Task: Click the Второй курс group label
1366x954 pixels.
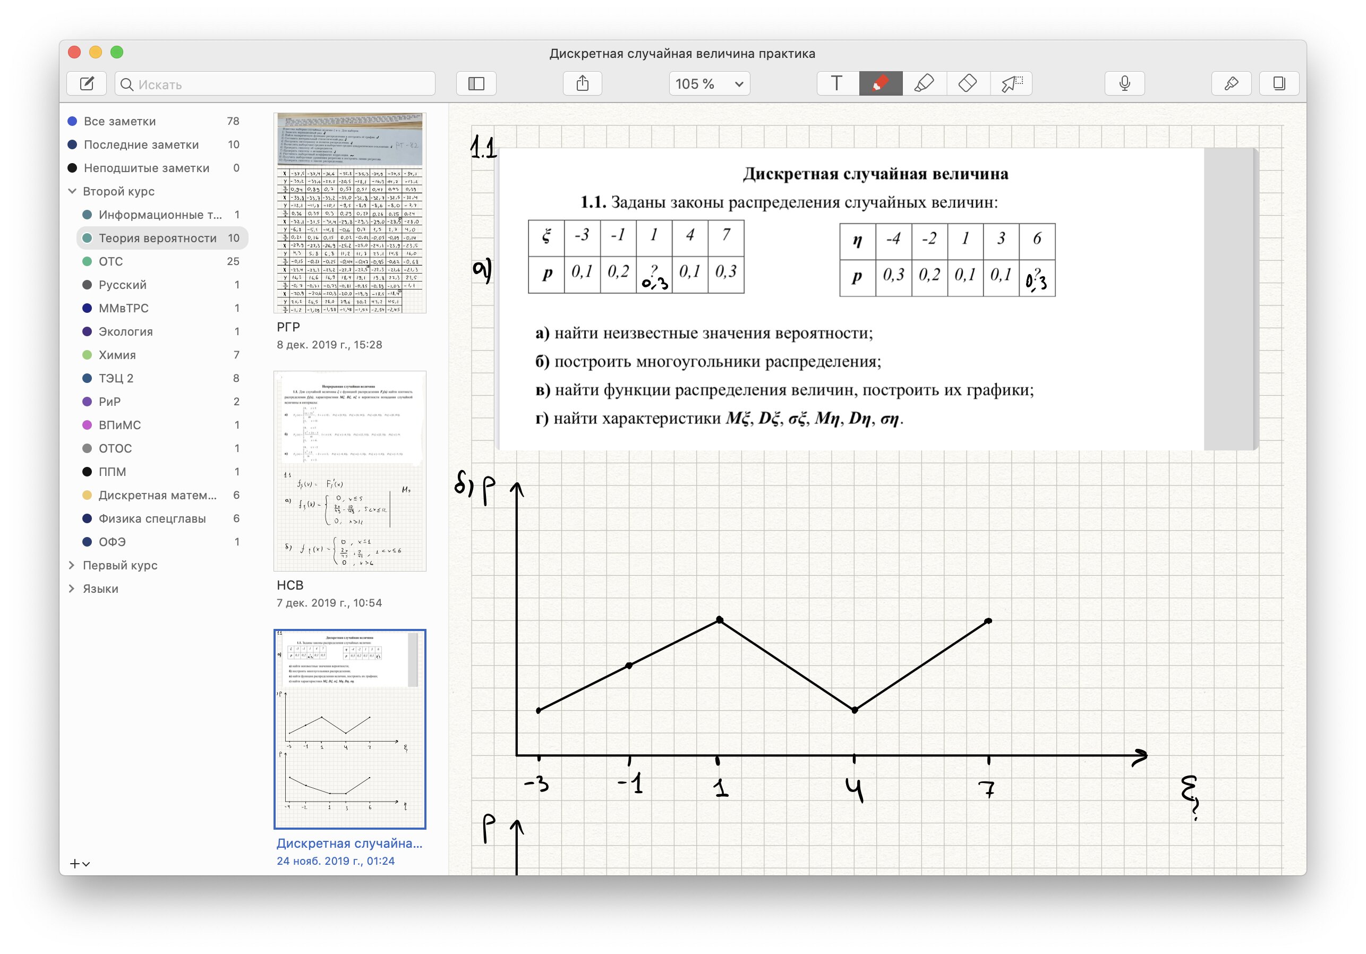Action: click(118, 191)
